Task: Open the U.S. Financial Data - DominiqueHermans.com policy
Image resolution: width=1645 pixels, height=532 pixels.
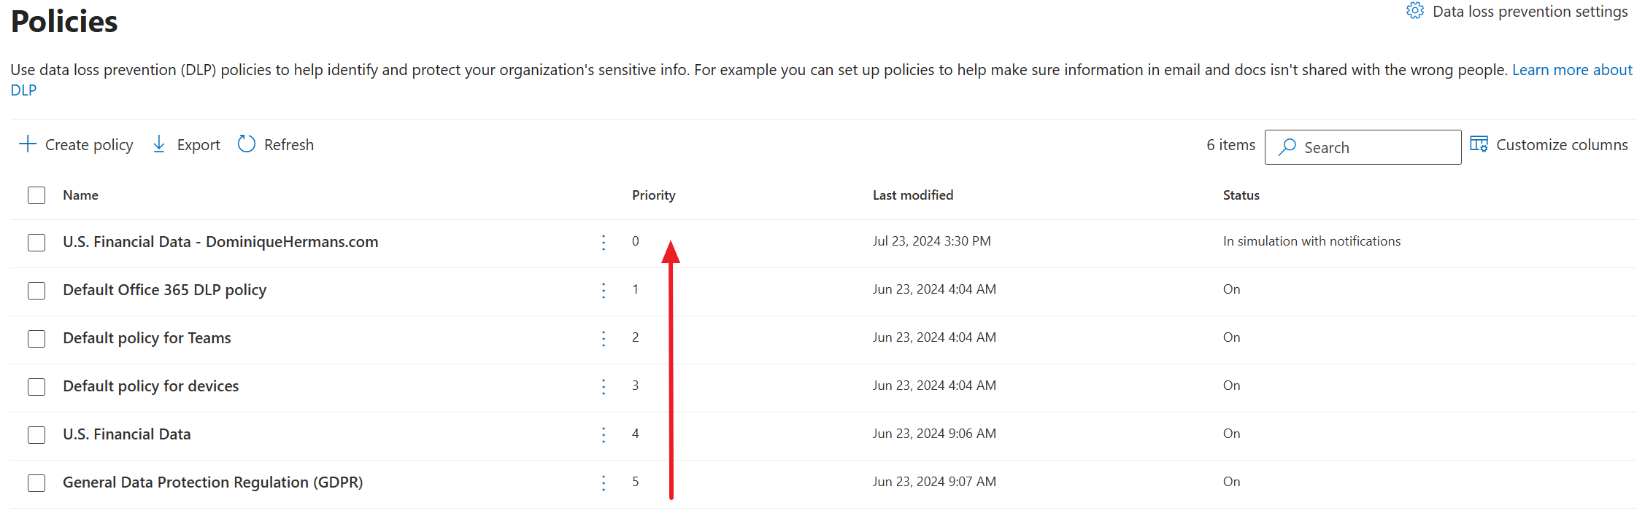Action: pos(220,241)
